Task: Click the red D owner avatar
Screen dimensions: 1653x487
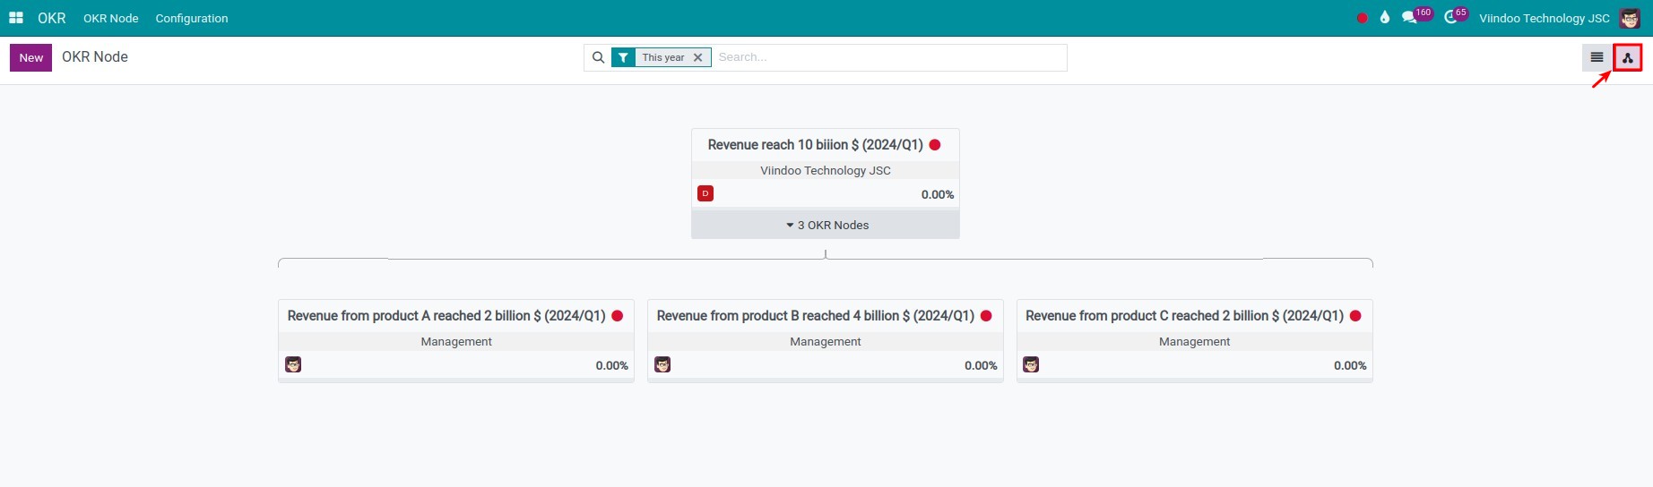Action: [705, 193]
